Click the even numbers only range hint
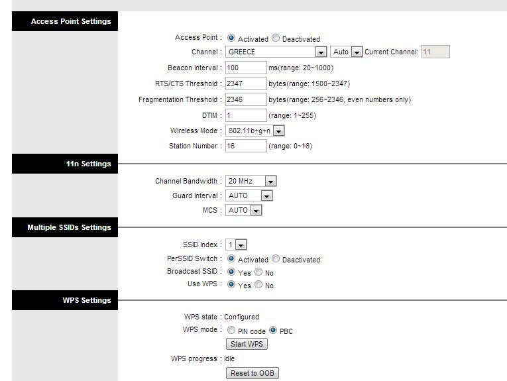507x381 pixels. tap(339, 99)
